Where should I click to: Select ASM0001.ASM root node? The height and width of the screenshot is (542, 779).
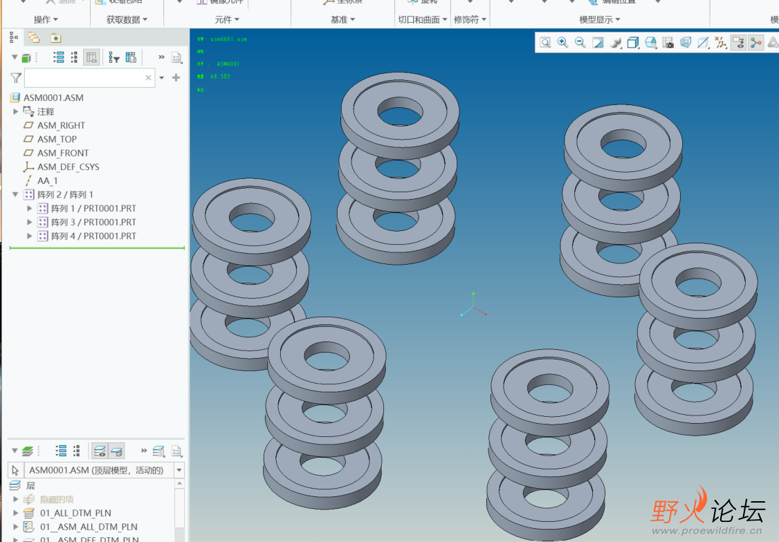click(x=53, y=97)
